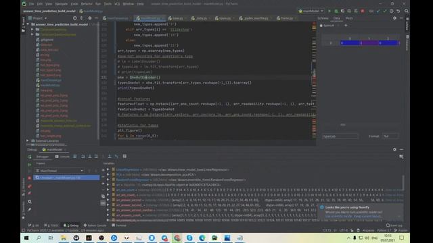Open the TODO tool window tab
Screen dimensions: 433x243
click(x=51, y=225)
